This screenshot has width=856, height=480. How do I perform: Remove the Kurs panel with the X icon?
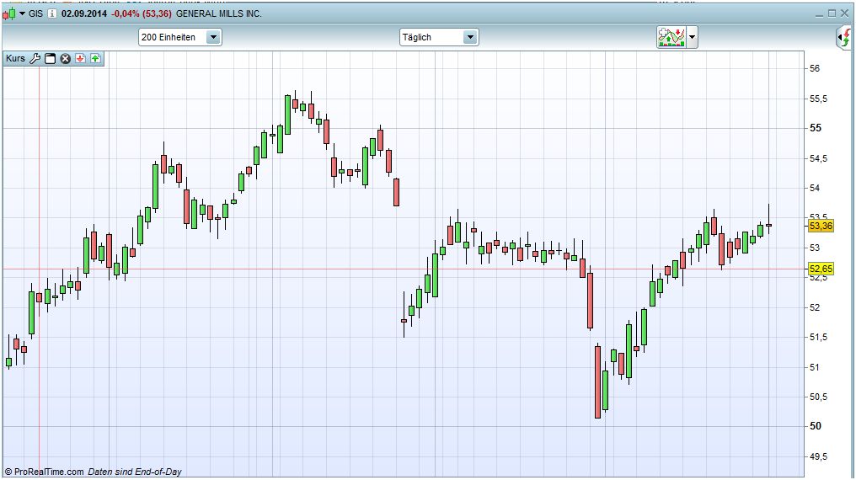point(65,58)
